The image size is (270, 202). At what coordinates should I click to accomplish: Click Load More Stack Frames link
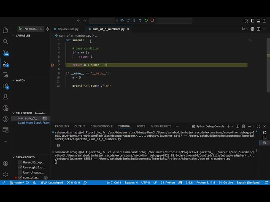(34, 122)
